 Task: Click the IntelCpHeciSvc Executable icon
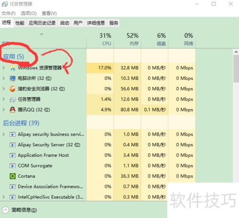[x=12, y=197]
